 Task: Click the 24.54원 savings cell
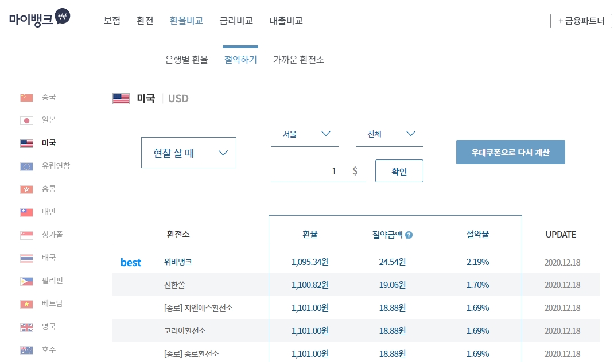tap(393, 262)
